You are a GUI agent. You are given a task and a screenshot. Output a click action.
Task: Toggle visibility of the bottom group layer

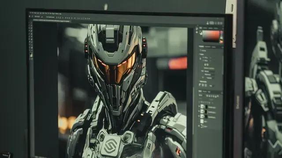pyautogui.click(x=199, y=126)
